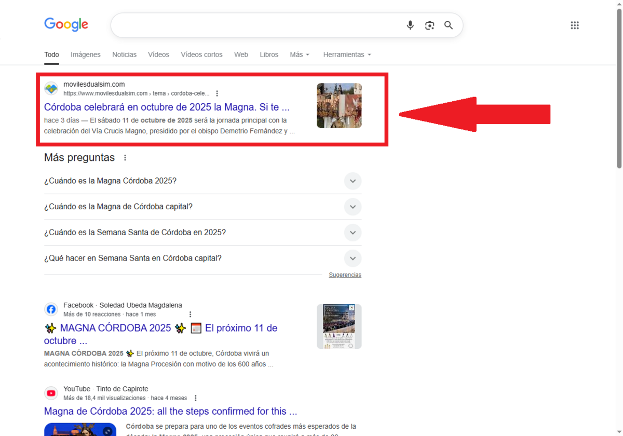Open options menu for the YouTube result
Image resolution: width=623 pixels, height=436 pixels.
point(196,398)
